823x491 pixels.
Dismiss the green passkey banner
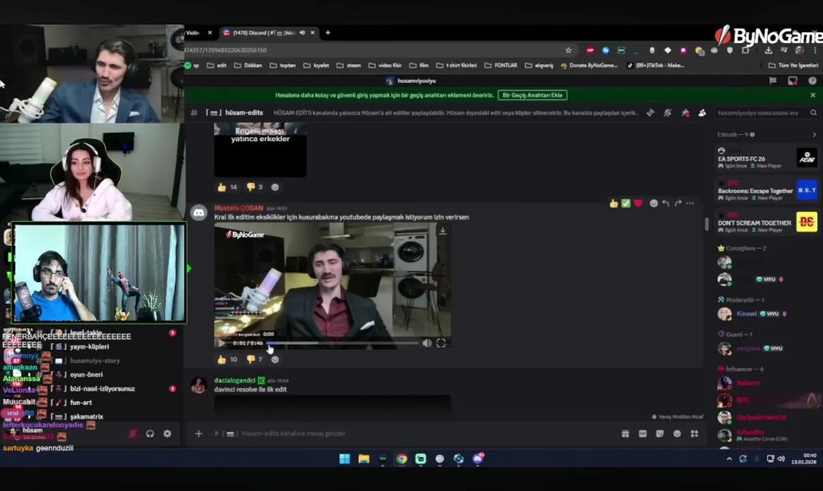[x=813, y=95]
